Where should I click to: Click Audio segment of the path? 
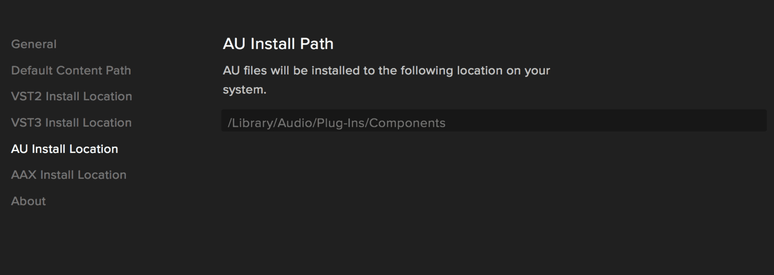point(295,123)
